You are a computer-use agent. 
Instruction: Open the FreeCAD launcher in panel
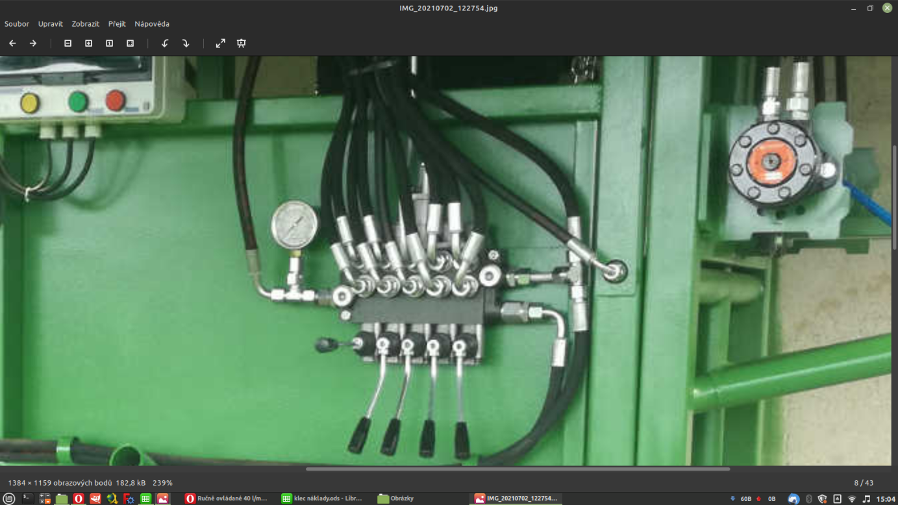pyautogui.click(x=129, y=499)
